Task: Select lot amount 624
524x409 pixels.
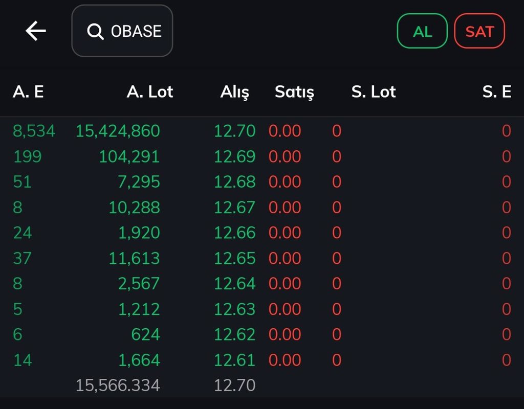Action: 145,334
